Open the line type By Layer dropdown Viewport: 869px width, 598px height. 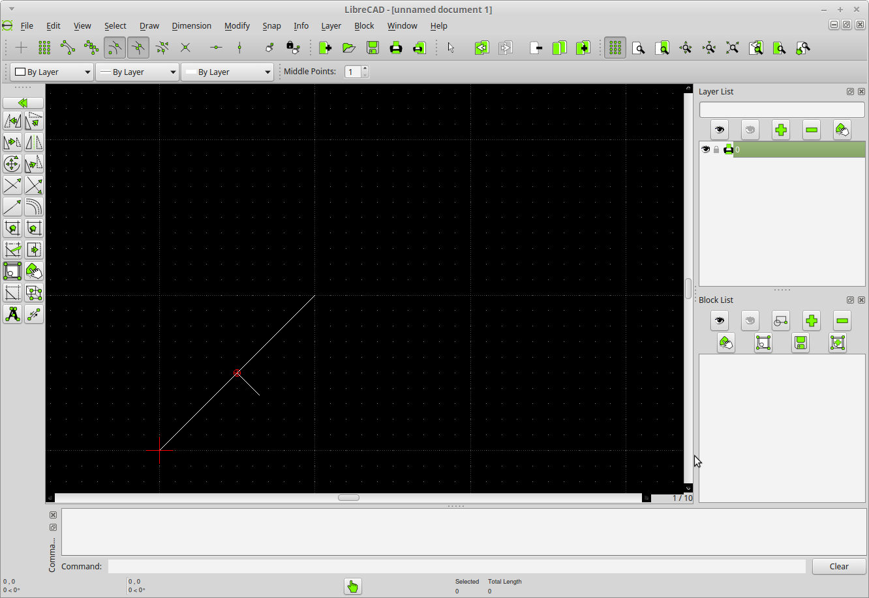(227, 72)
